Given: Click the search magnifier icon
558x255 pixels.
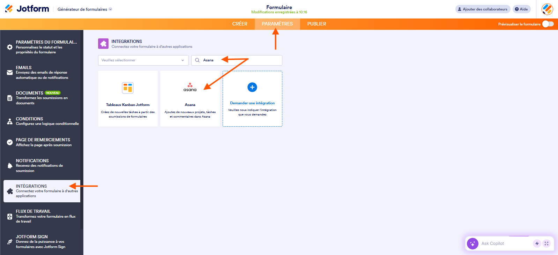Looking at the screenshot, I should click(197, 60).
